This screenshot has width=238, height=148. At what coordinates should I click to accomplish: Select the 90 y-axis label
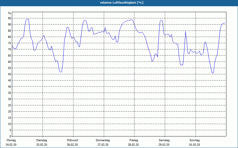coord(10,25)
